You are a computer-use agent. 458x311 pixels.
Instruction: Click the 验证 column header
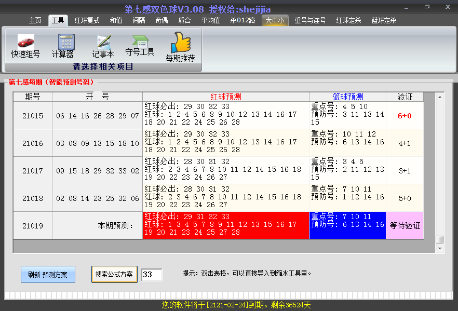pyautogui.click(x=405, y=97)
